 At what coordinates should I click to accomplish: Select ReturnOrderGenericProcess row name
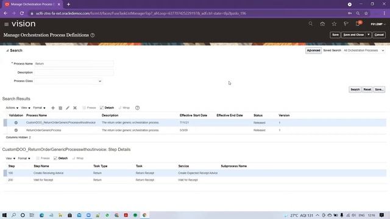(43, 130)
